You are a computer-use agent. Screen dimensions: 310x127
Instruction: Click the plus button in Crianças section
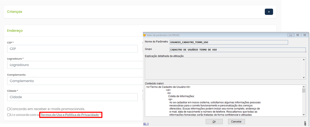point(269,12)
